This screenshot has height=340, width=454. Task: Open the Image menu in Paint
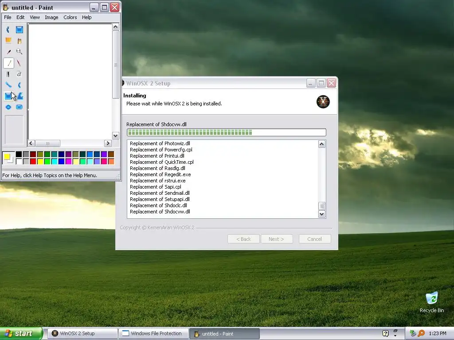(51, 17)
